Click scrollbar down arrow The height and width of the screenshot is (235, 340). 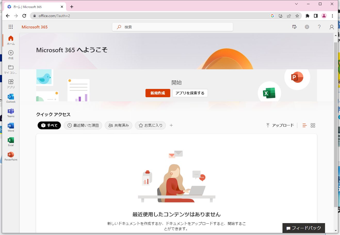click(x=336, y=231)
